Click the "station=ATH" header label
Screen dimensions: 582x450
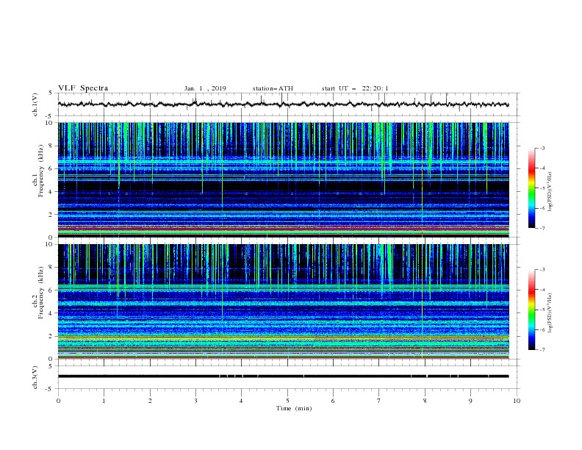pyautogui.click(x=273, y=88)
